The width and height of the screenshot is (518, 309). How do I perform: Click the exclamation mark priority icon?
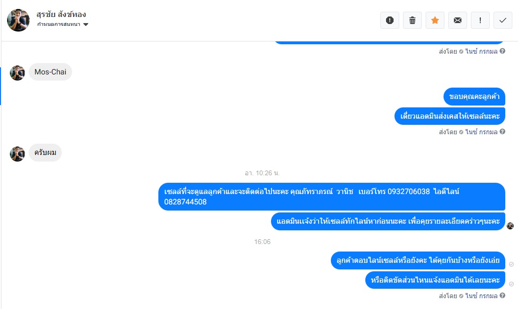click(x=480, y=20)
